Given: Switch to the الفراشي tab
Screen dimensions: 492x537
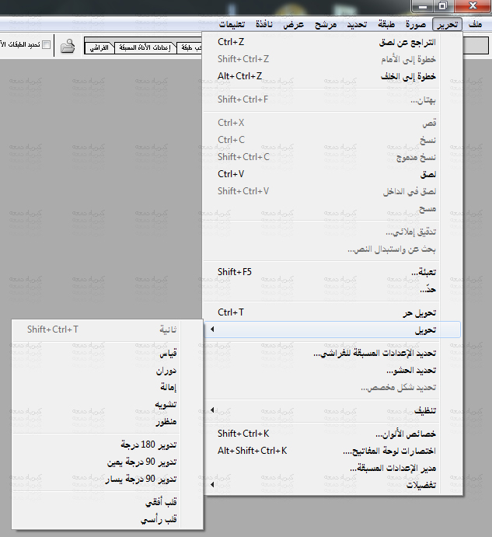Looking at the screenshot, I should click(99, 47).
